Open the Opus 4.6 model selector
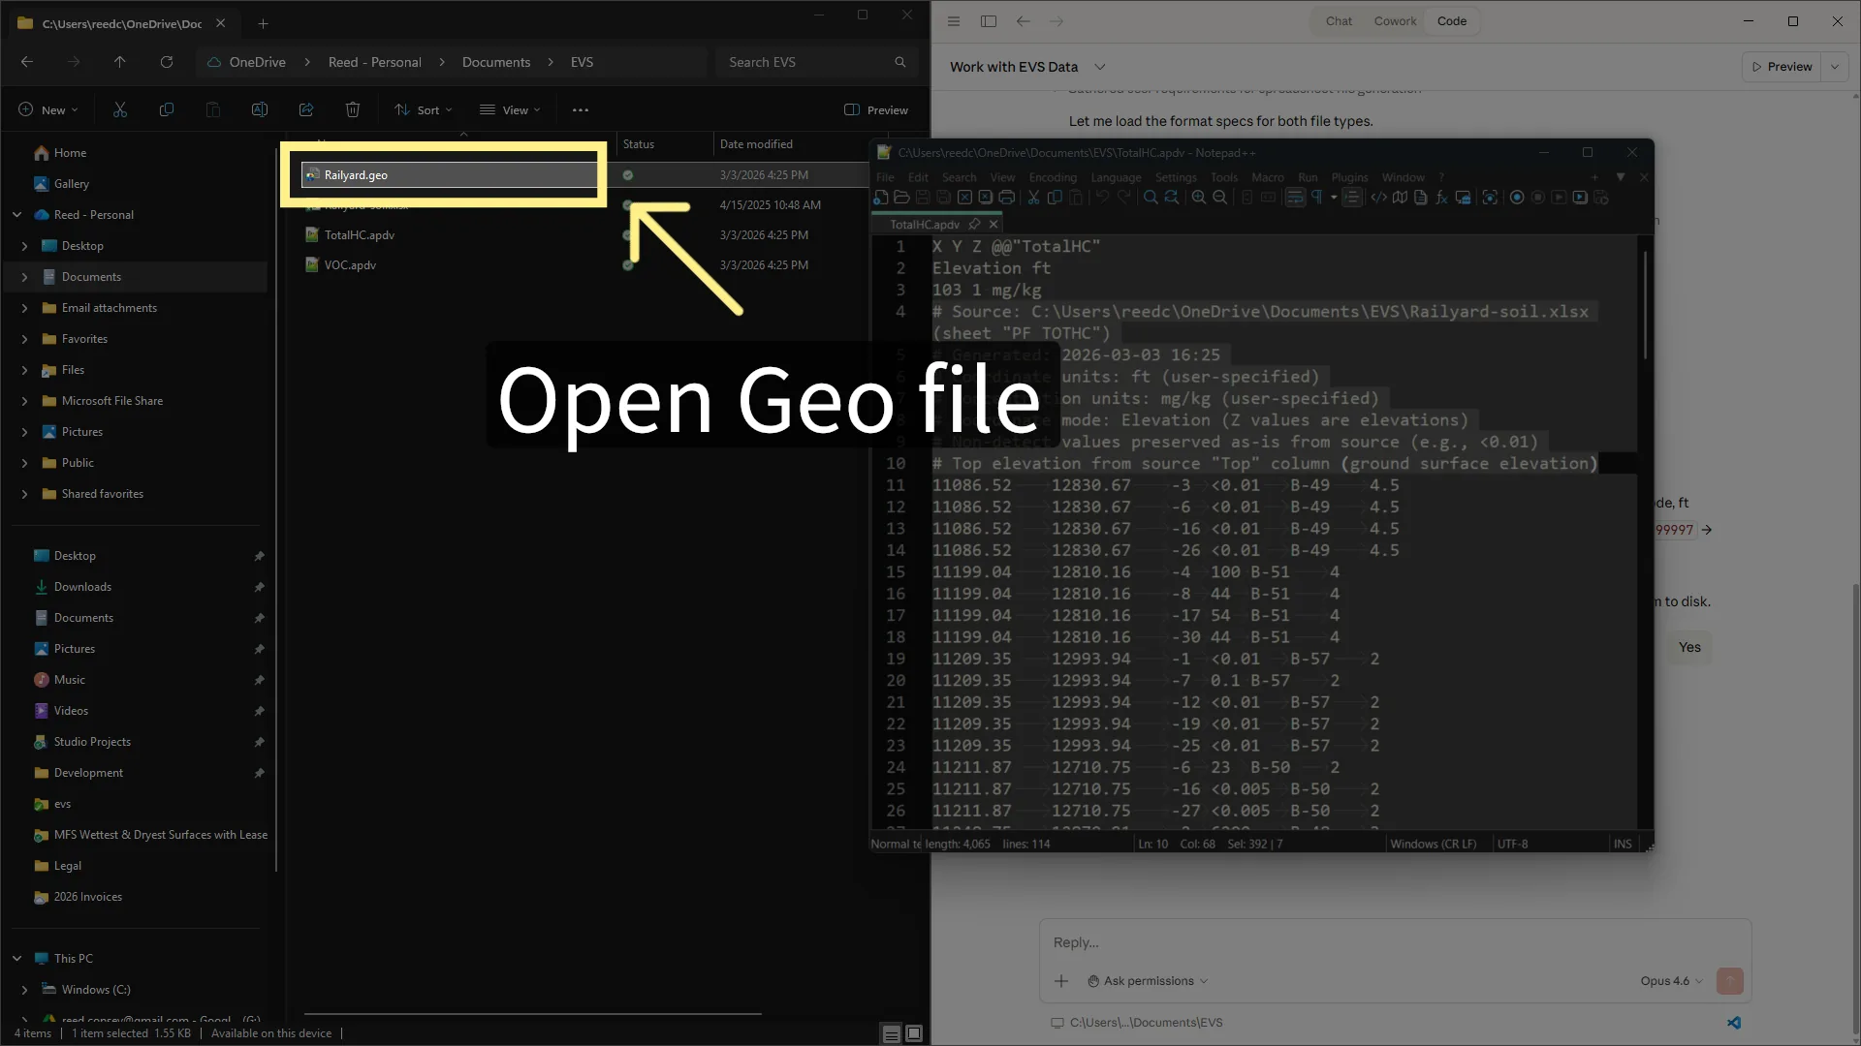1861x1046 pixels. [1671, 981]
